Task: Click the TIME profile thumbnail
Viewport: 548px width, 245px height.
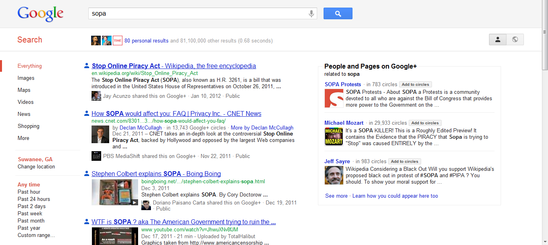Action: click(x=117, y=40)
